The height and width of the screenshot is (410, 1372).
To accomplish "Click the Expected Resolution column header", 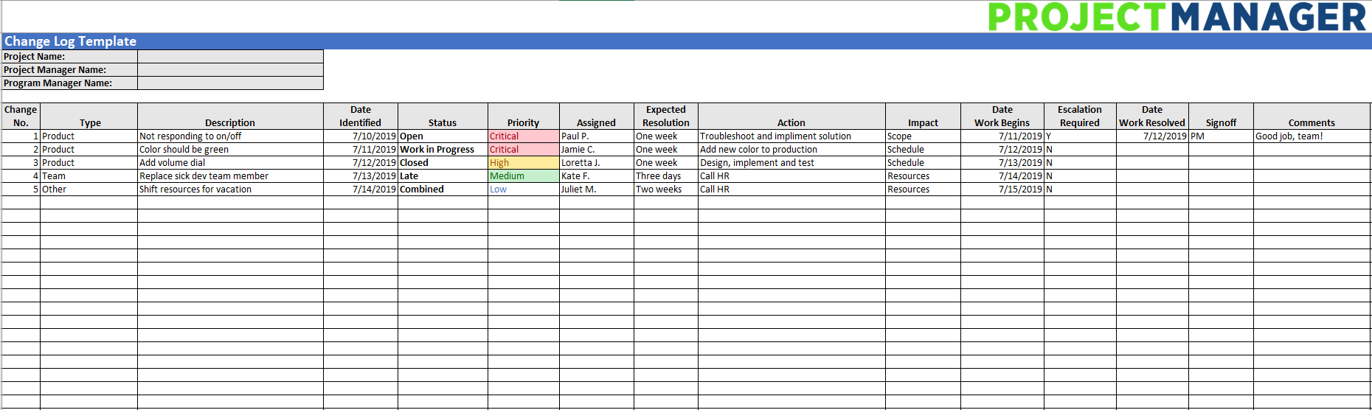I will pyautogui.click(x=666, y=117).
